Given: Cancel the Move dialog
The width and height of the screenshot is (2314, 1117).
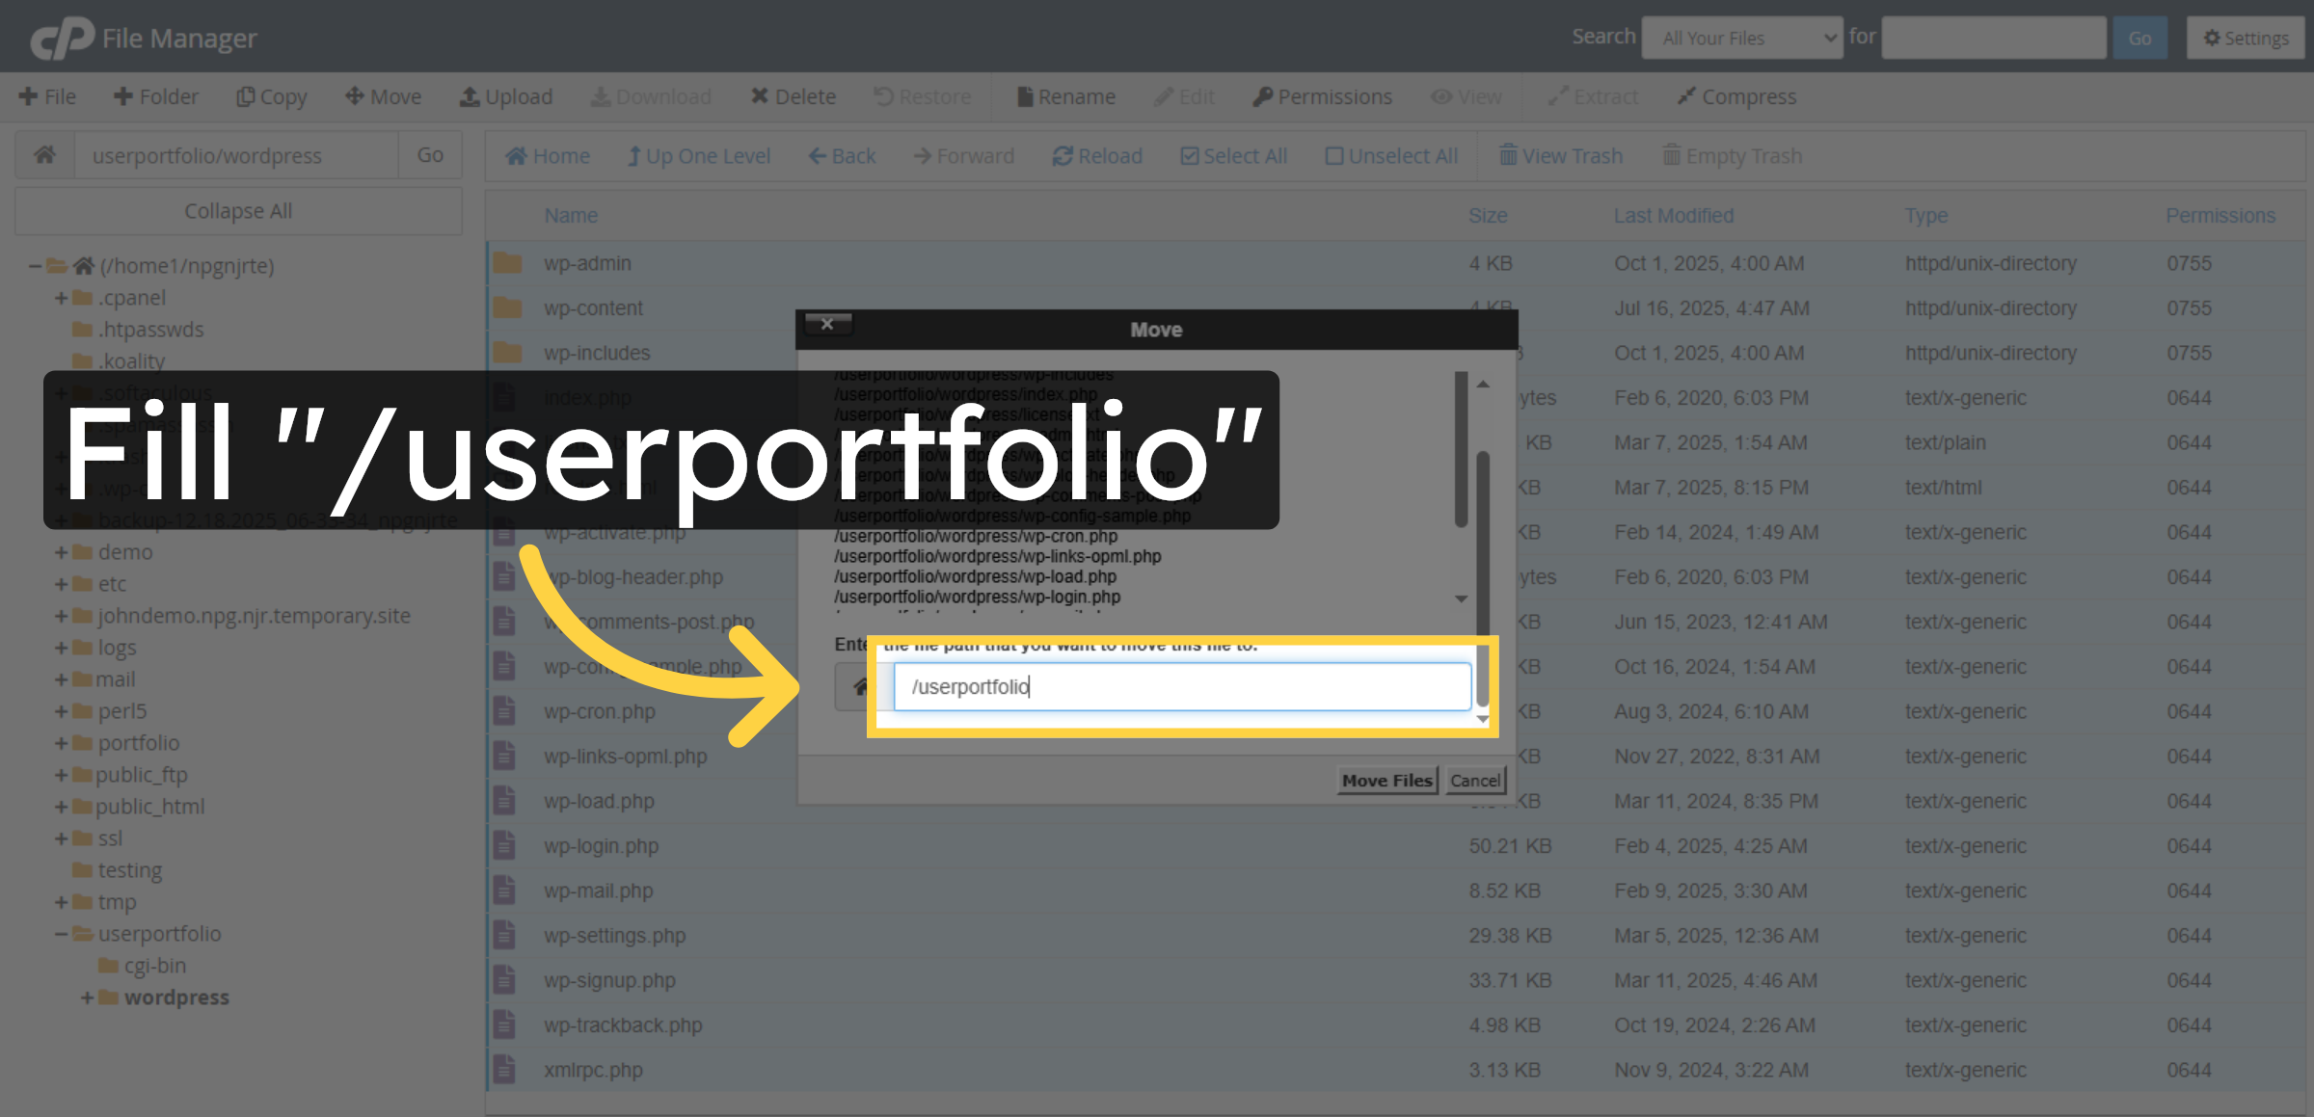Looking at the screenshot, I should click(x=1475, y=780).
